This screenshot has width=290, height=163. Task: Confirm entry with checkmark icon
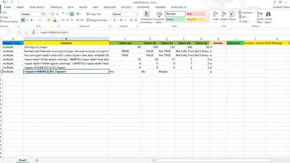pyautogui.click(x=27, y=32)
